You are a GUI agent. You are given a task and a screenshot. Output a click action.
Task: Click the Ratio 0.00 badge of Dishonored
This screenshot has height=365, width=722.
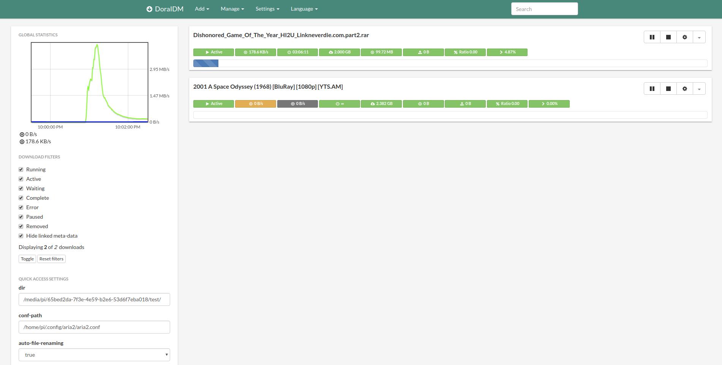click(x=465, y=52)
